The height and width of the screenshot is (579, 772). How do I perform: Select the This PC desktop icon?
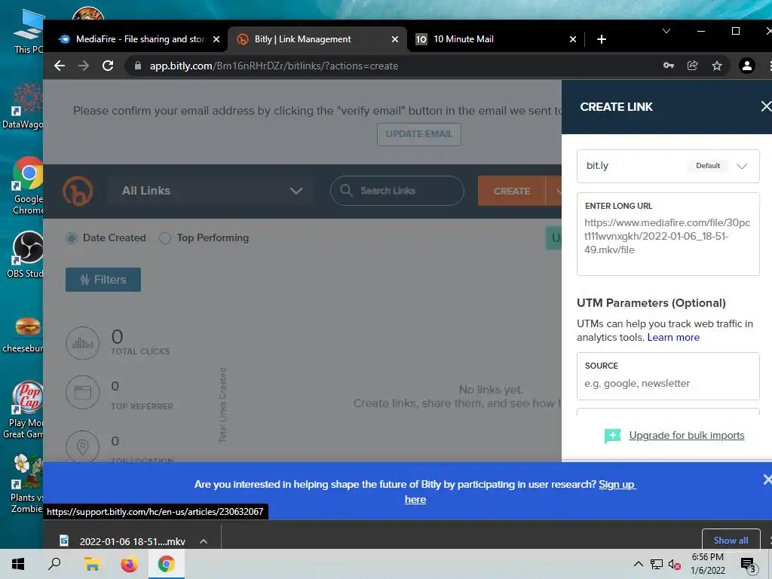pyautogui.click(x=28, y=32)
